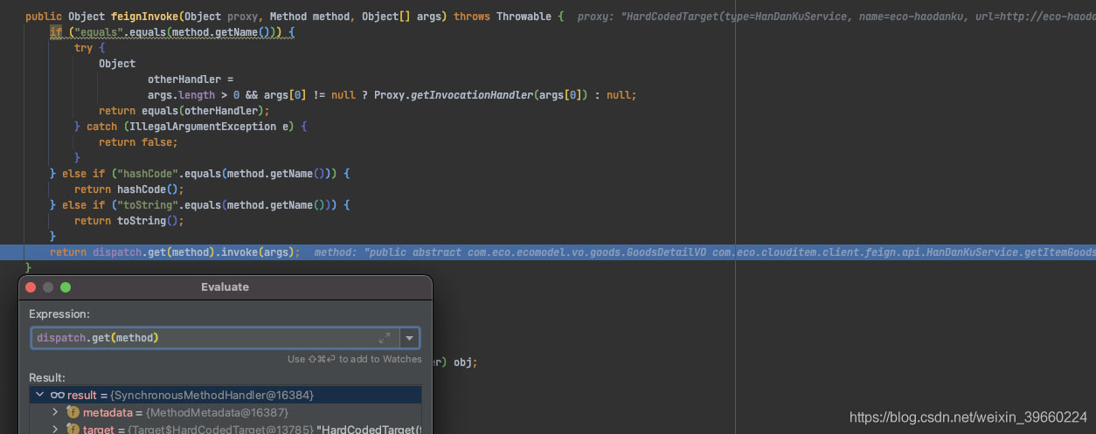
Task: Click the gray minimize button of Evaluate
Action: [48, 287]
